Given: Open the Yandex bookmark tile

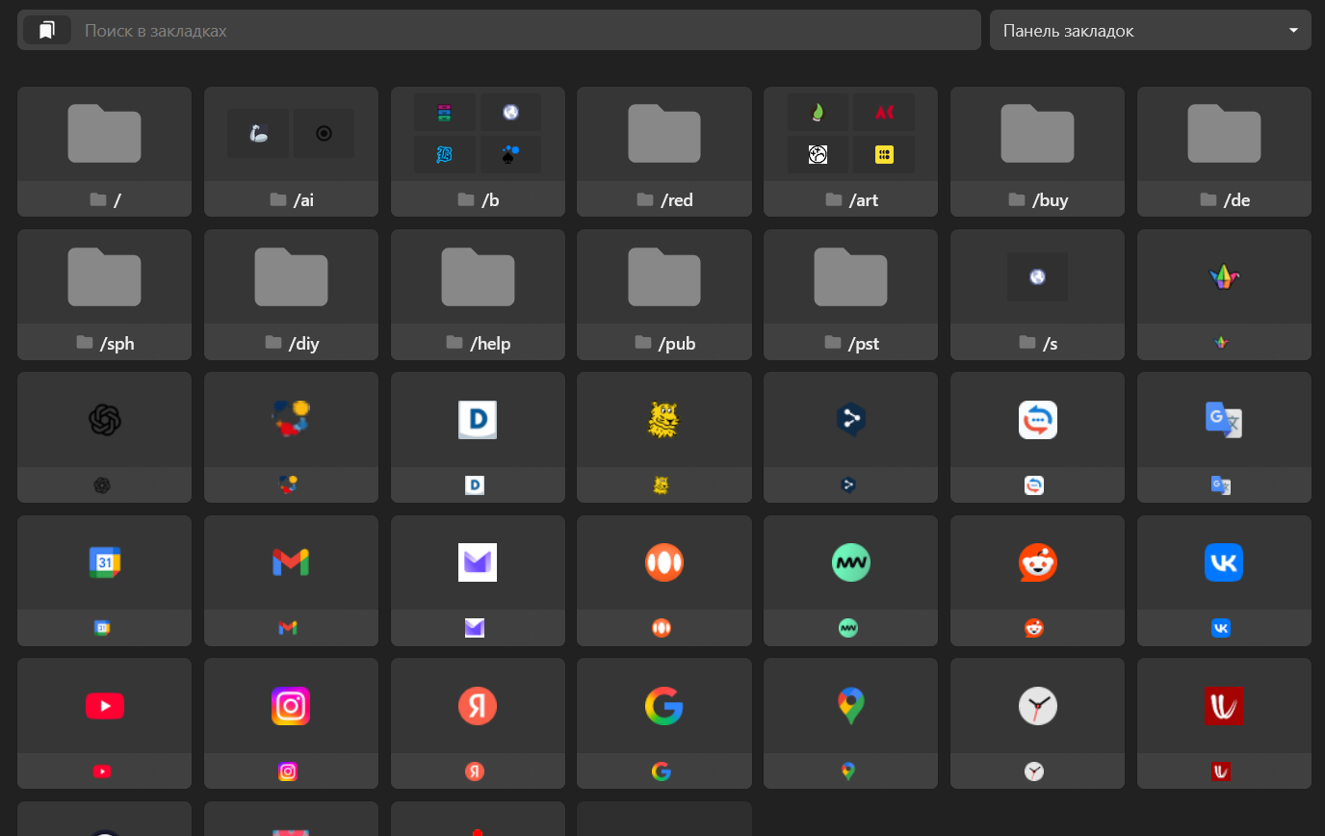Looking at the screenshot, I should coord(478,706).
